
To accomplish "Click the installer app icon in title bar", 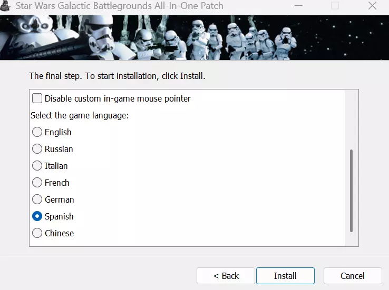I will [x=5, y=5].
